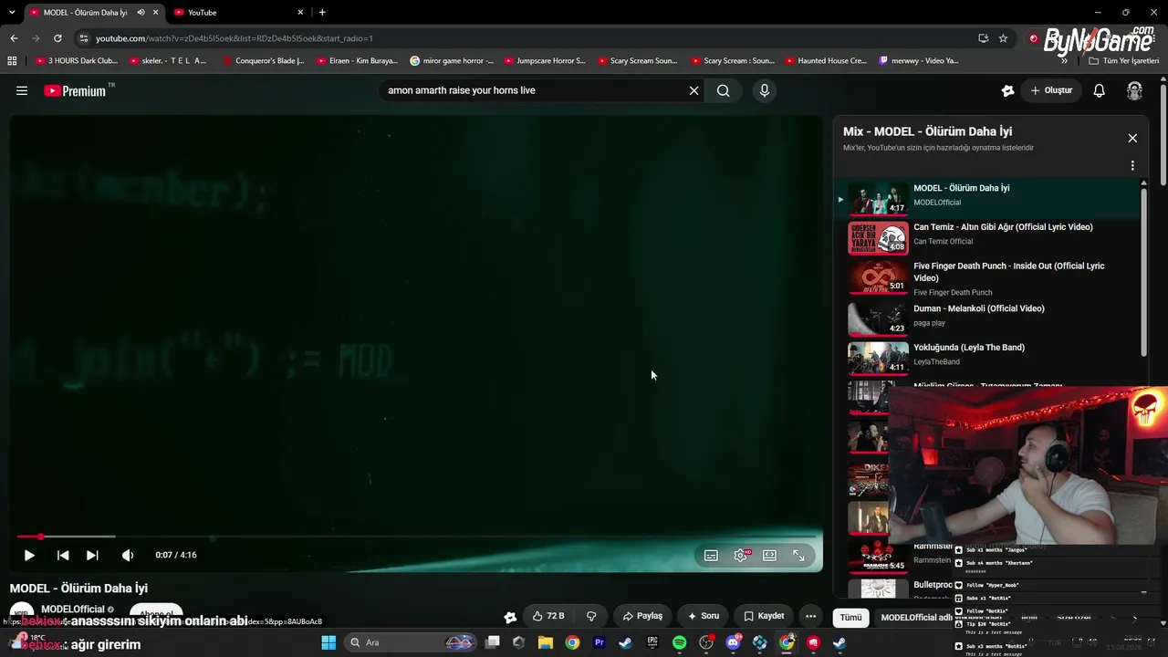Like the video with 72 B likes
1168x657 pixels.
click(x=548, y=616)
